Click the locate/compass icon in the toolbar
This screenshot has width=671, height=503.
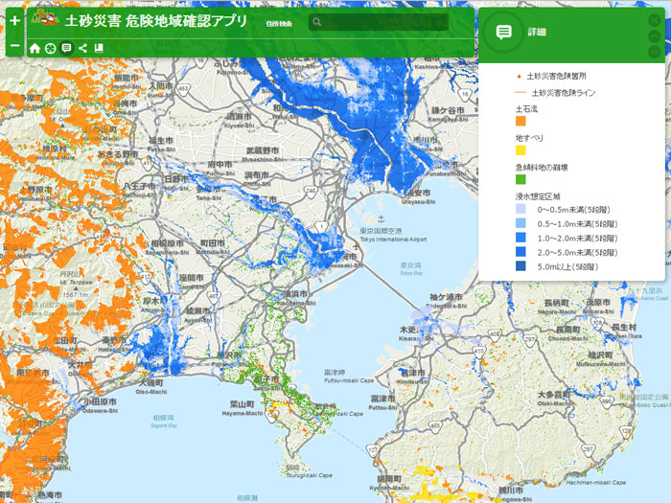[x=51, y=48]
